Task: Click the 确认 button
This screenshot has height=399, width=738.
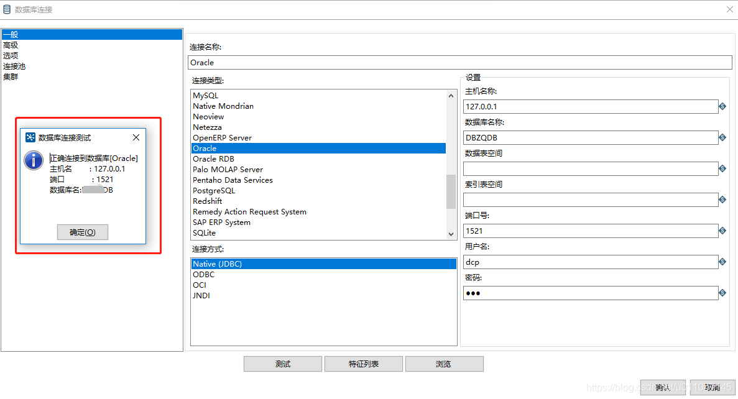Action: (663, 387)
